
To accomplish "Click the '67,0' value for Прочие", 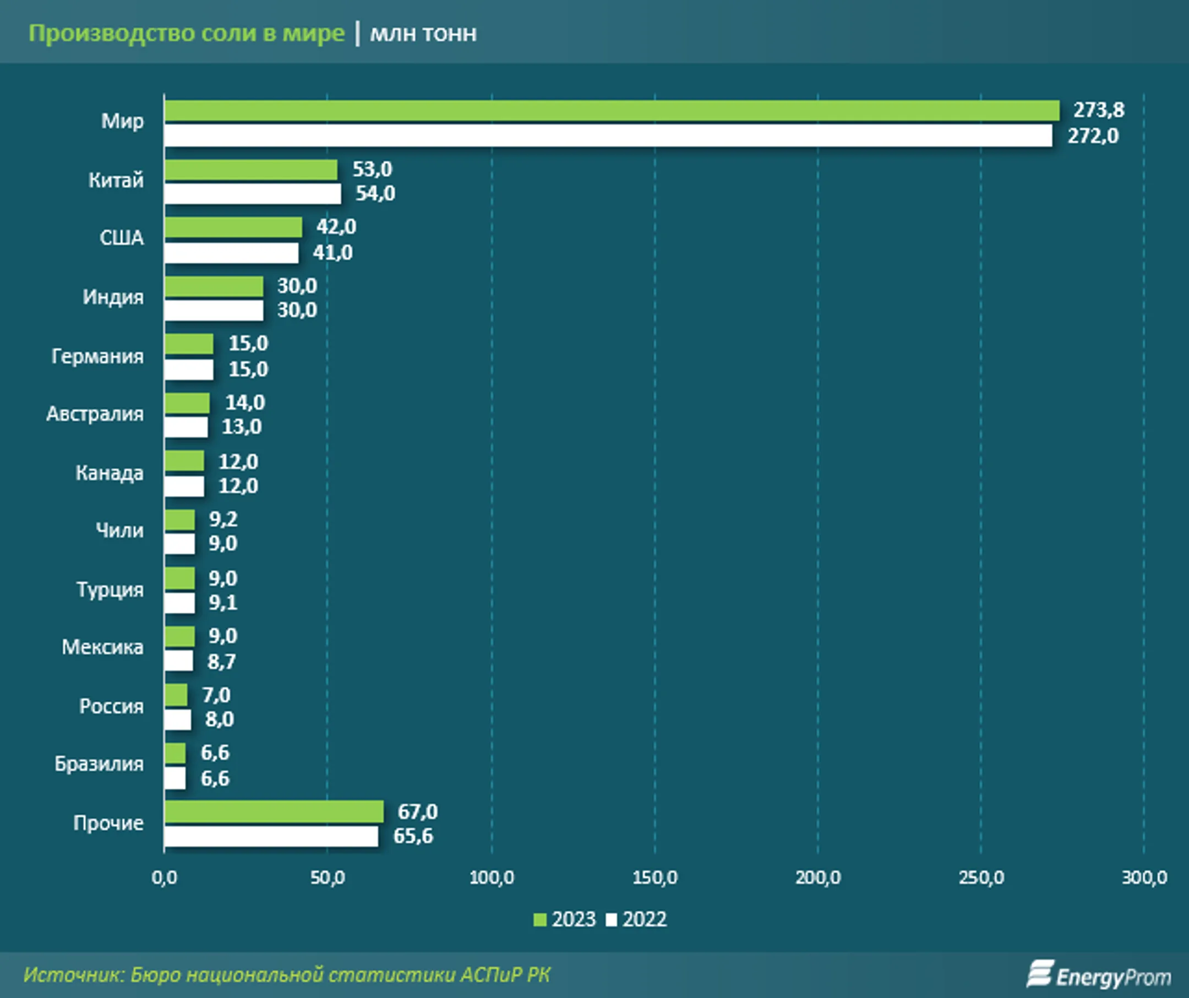I will pyautogui.click(x=418, y=812).
